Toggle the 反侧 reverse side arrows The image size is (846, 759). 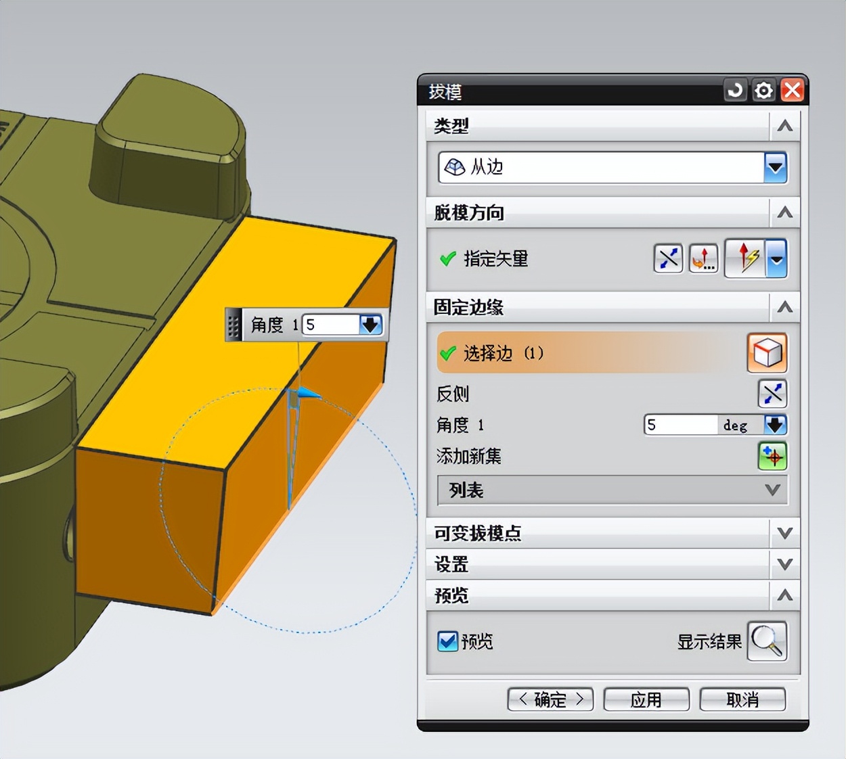tap(772, 393)
